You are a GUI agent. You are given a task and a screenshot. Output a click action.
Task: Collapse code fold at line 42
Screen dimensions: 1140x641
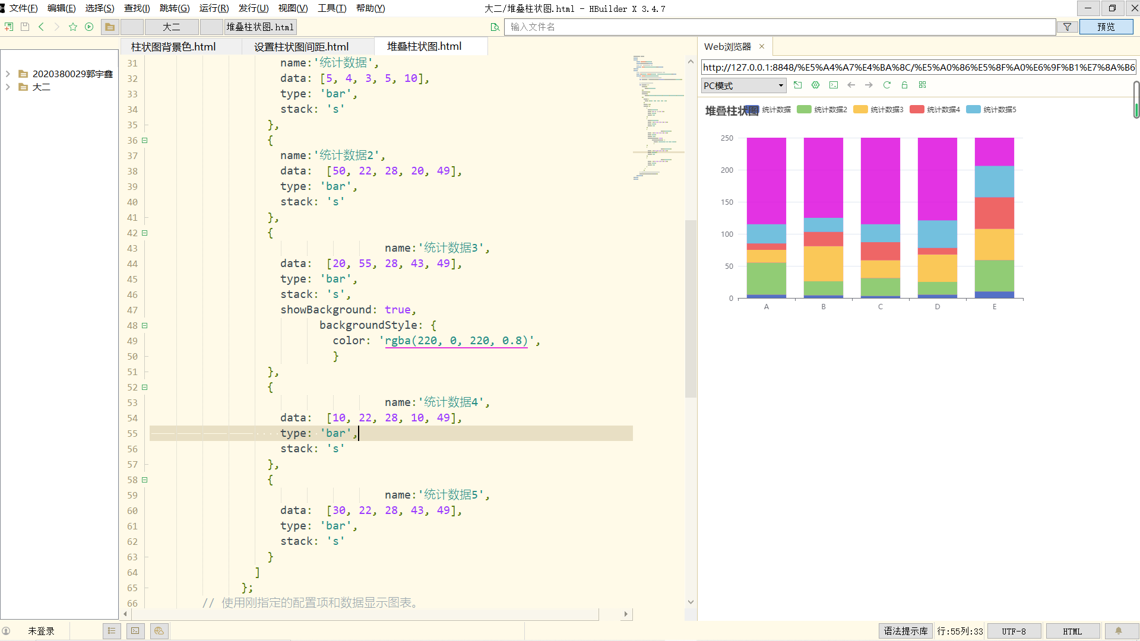point(144,233)
